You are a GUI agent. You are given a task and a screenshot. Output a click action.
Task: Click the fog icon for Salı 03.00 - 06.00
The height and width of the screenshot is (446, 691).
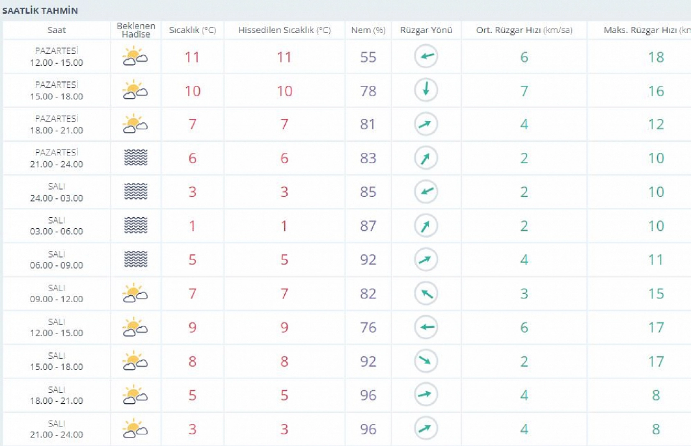tap(136, 225)
